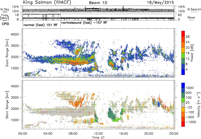Viewport: 201px width, 139px height.
Task: Click the 'N.Search' legend label
Action: pos(194,9)
